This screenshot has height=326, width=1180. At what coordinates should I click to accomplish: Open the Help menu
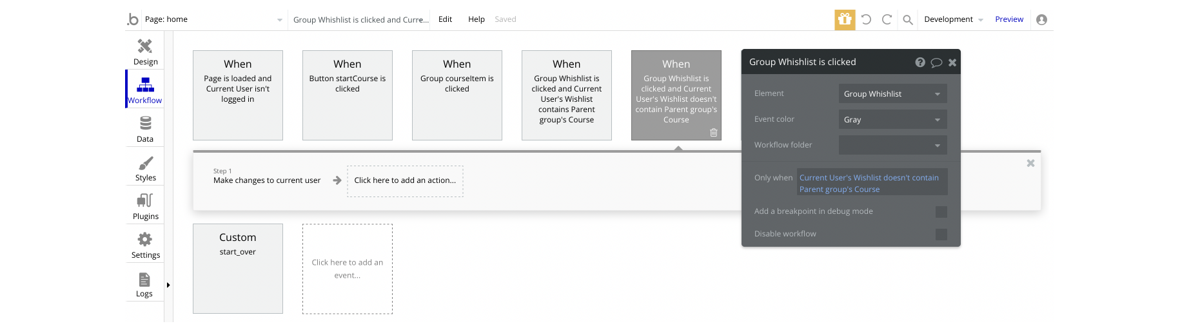point(477,19)
